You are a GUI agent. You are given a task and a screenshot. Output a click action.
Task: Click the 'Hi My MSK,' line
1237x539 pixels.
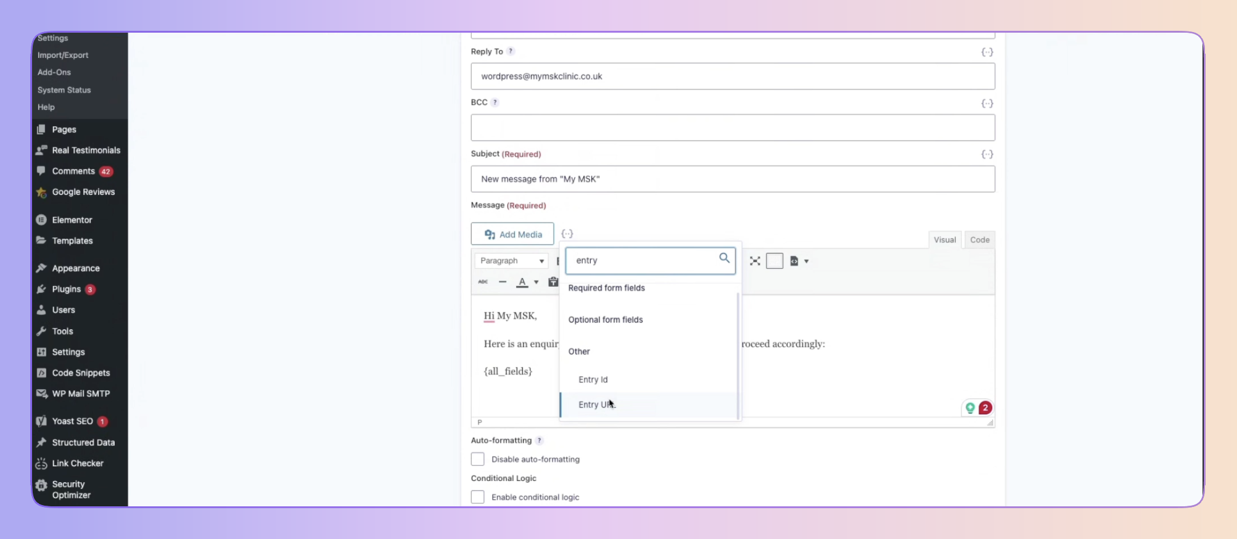(511, 316)
